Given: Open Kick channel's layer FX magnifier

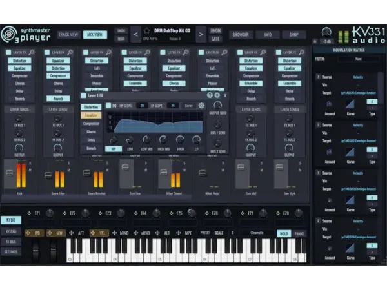Looking at the screenshot, I should click(x=32, y=52).
